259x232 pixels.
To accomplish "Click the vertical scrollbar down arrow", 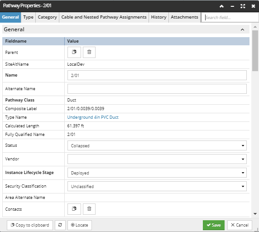I will pyautogui.click(x=255, y=214).
